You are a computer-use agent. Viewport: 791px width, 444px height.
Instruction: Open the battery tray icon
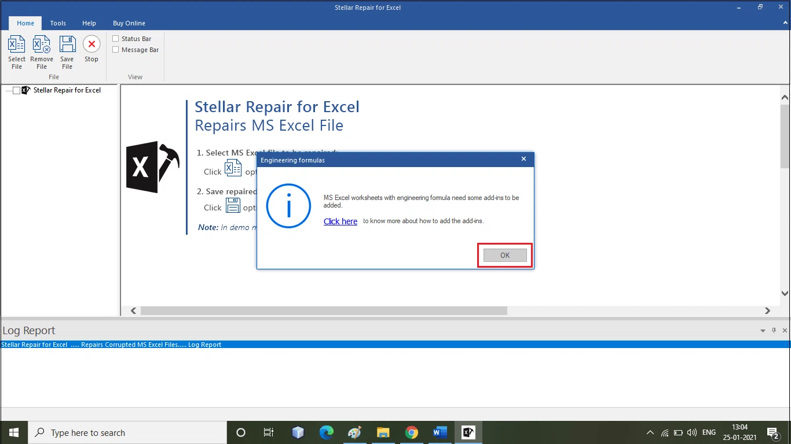(678, 432)
